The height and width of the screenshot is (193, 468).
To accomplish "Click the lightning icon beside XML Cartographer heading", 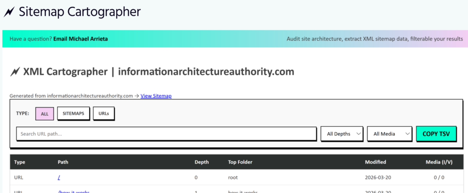I will point(15,72).
